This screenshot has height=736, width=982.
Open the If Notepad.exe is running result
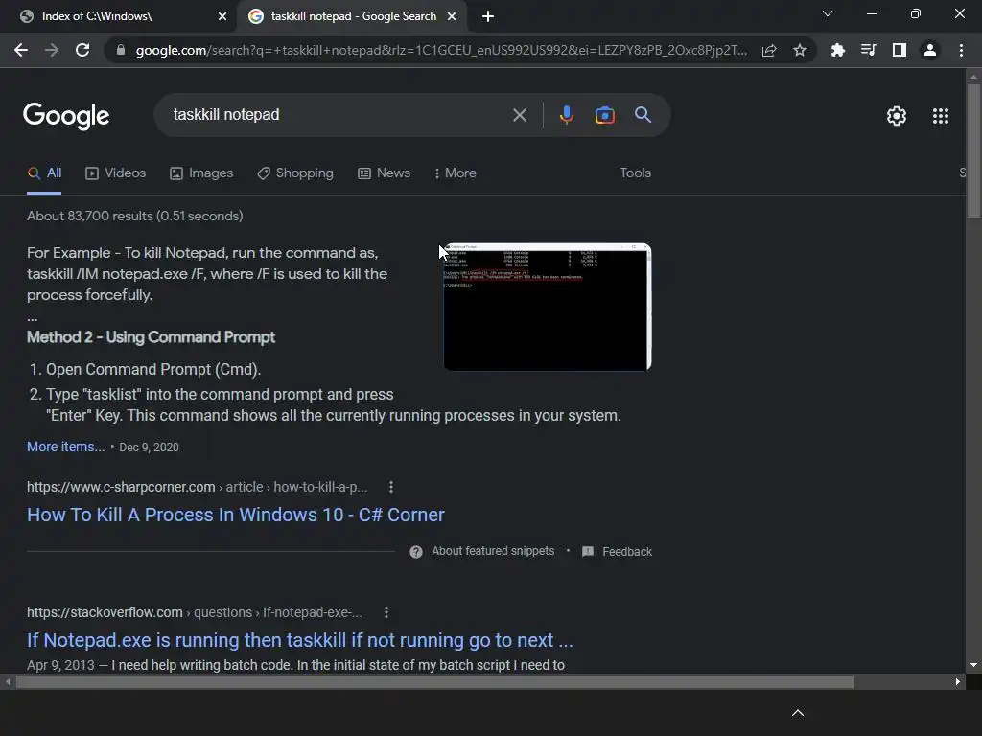(299, 640)
